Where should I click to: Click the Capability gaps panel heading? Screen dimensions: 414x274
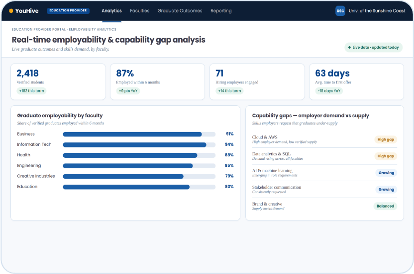coord(310,115)
